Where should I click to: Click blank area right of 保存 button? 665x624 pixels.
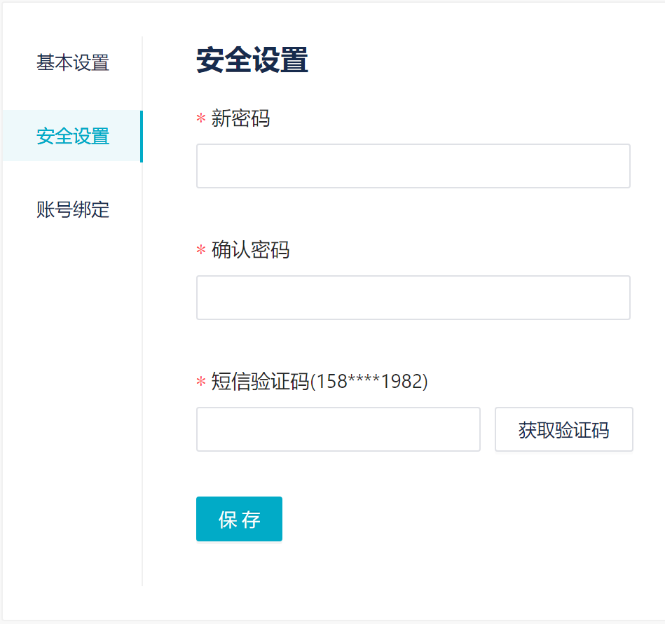pos(455,519)
